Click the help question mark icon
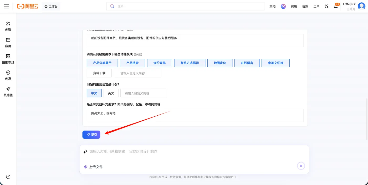The width and height of the screenshot is (368, 185). pyautogui.click(x=8, y=177)
